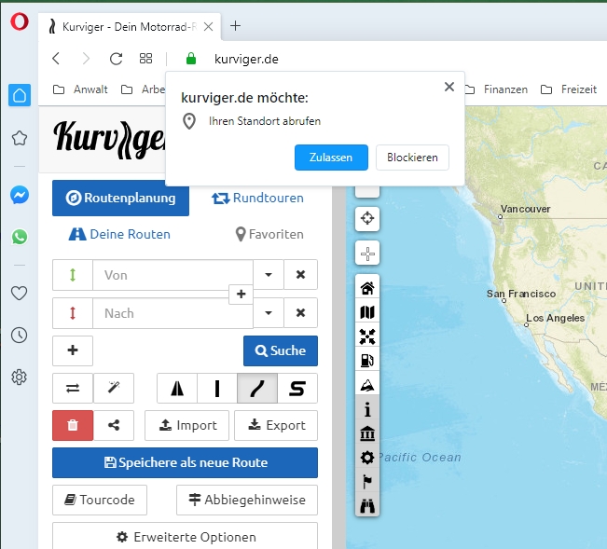
Task: Click the binoculars icon in map toolbar
Action: pos(367,506)
